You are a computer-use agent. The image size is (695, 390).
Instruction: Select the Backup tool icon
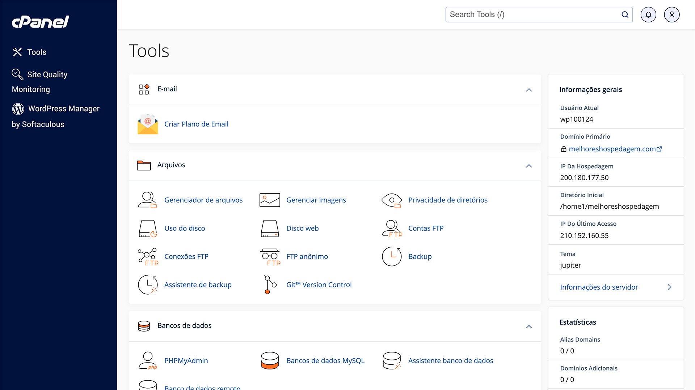point(392,256)
